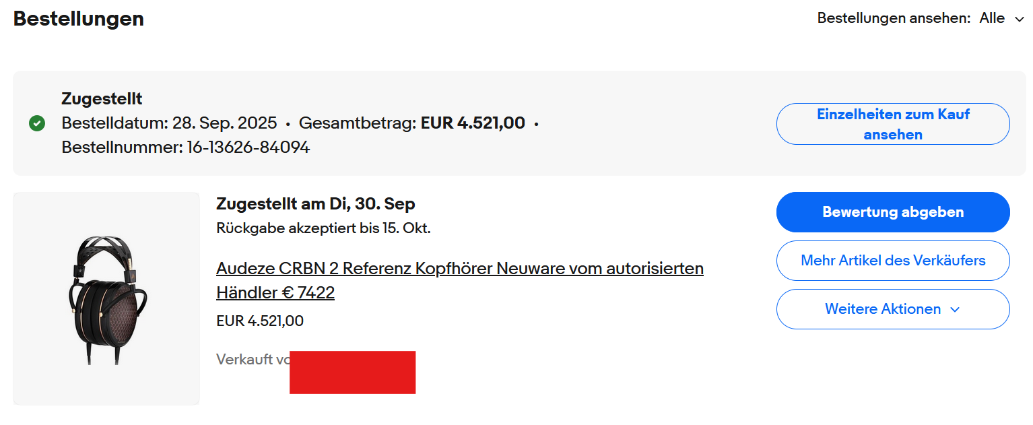Click the item price under the product title
The height and width of the screenshot is (425, 1033).
click(x=260, y=321)
